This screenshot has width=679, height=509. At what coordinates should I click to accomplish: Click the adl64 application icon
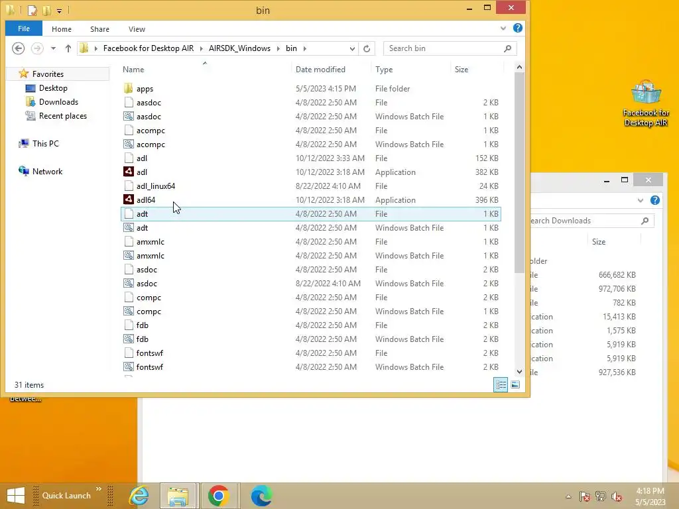(128, 199)
